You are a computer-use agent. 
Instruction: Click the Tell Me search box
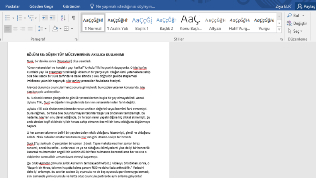pyautogui.click(x=126, y=6)
